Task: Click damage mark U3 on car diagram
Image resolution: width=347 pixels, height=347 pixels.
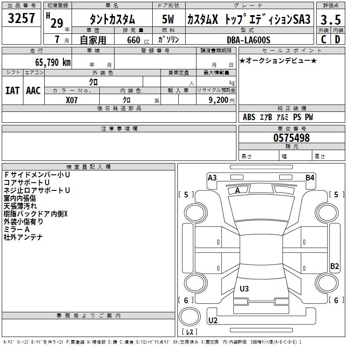Action: tap(244, 289)
